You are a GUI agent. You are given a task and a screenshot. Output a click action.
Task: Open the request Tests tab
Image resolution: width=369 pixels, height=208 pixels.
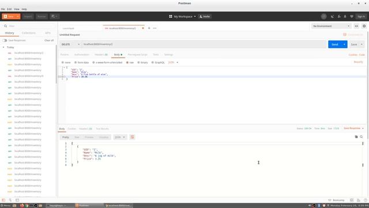[156, 54]
